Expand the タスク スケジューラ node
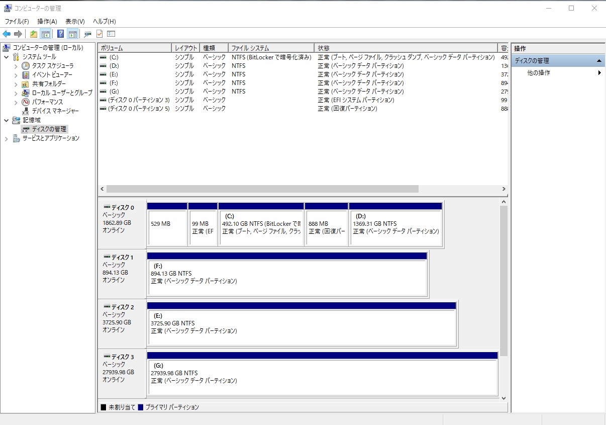This screenshot has width=606, height=425. click(x=16, y=66)
